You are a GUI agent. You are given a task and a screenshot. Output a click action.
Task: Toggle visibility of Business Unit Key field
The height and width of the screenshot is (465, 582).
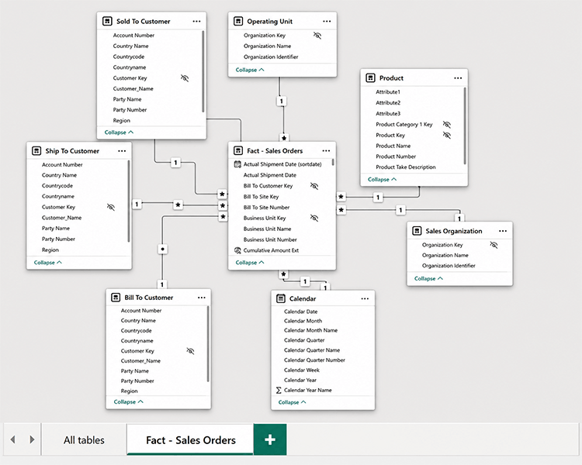point(314,218)
